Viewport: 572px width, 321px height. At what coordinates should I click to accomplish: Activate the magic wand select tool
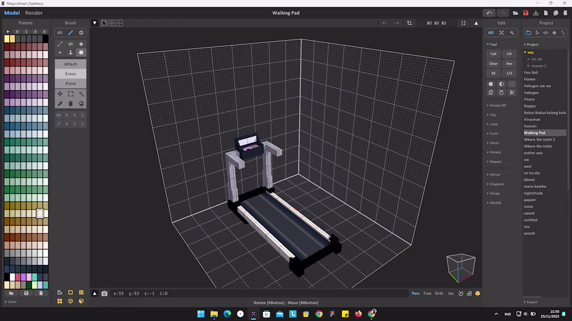pyautogui.click(x=81, y=94)
